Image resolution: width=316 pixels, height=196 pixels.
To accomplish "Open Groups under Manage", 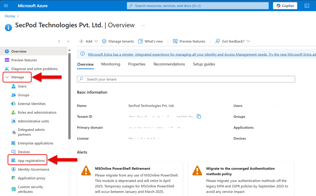I will (x=23, y=95).
